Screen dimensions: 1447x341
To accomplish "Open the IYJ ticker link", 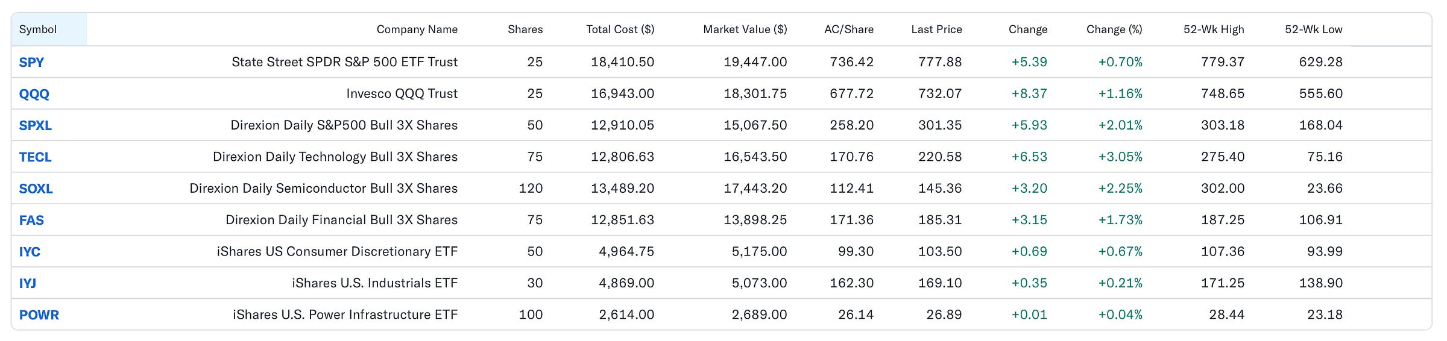I will click(x=28, y=283).
